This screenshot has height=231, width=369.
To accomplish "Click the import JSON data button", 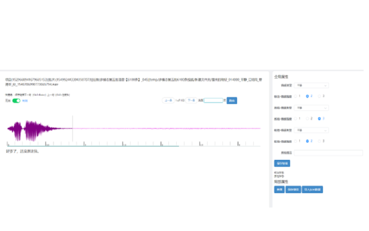I will pyautogui.click(x=312, y=189).
